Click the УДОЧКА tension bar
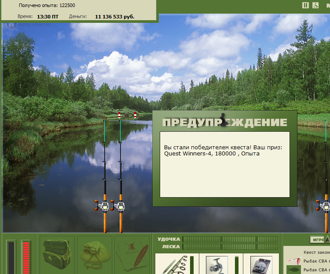The height and width of the screenshot is (274, 330). tap(230, 239)
